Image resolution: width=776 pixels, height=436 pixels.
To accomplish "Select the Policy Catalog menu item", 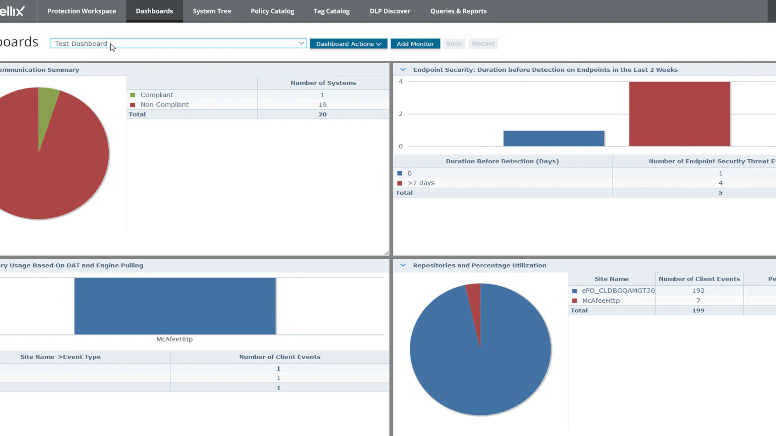I will point(272,11).
